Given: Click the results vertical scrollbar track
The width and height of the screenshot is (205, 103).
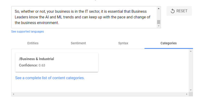Looking at the screenshot, I should (191, 71).
